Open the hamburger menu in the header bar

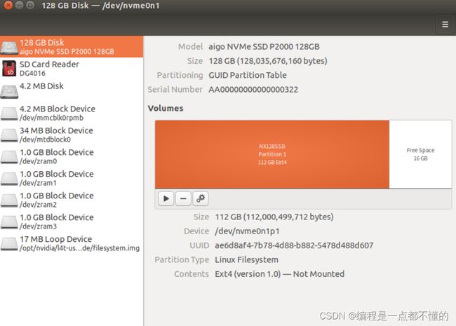(x=445, y=25)
